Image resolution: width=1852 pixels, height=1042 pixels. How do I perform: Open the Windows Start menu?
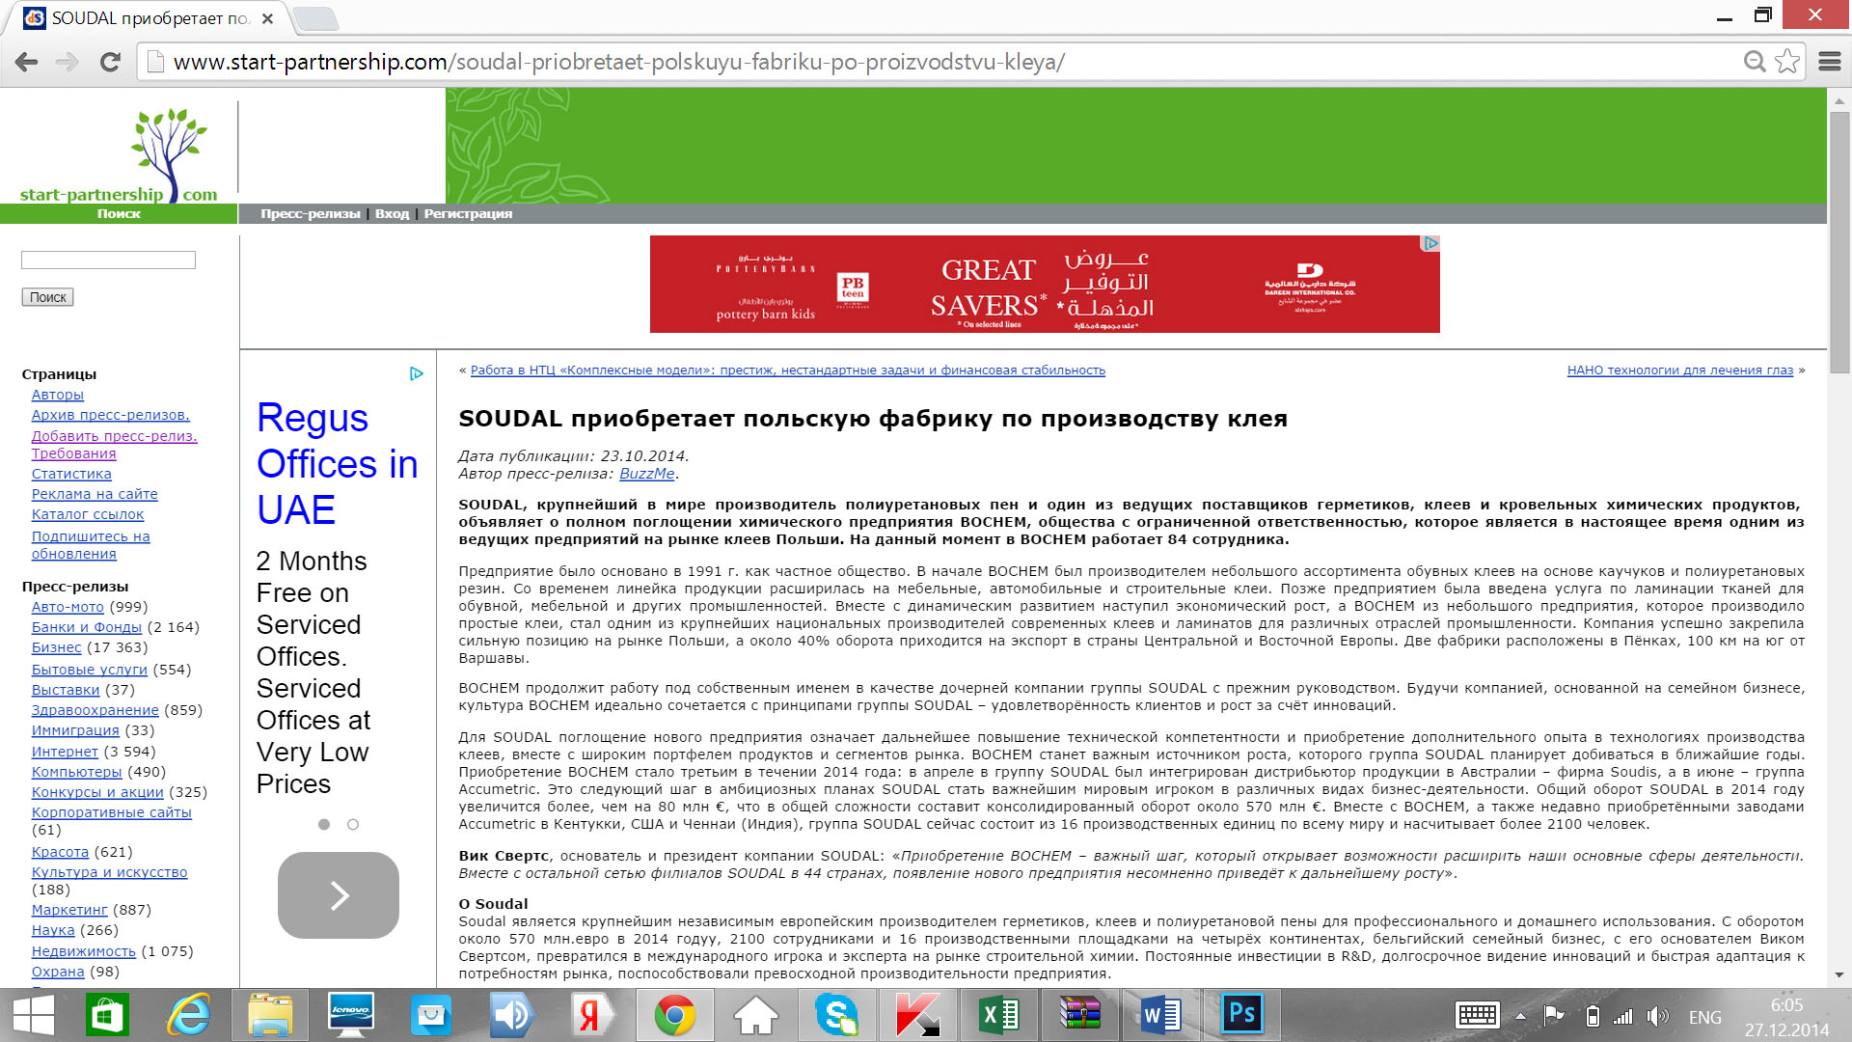click(x=34, y=1015)
